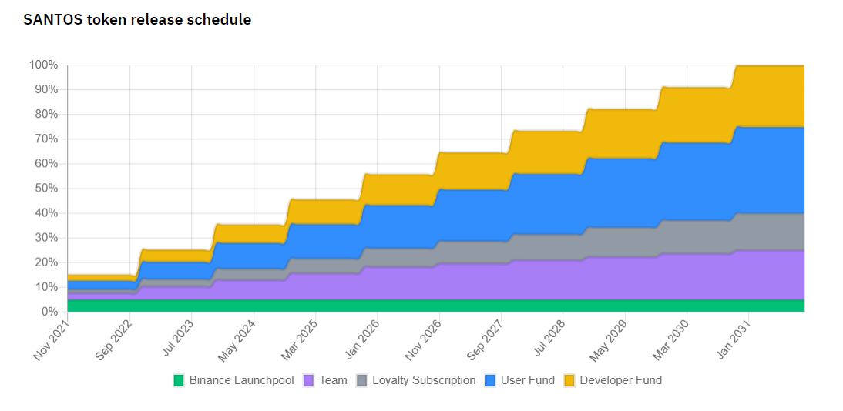
Task: Toggle the User Fund legend text
Action: tap(527, 380)
